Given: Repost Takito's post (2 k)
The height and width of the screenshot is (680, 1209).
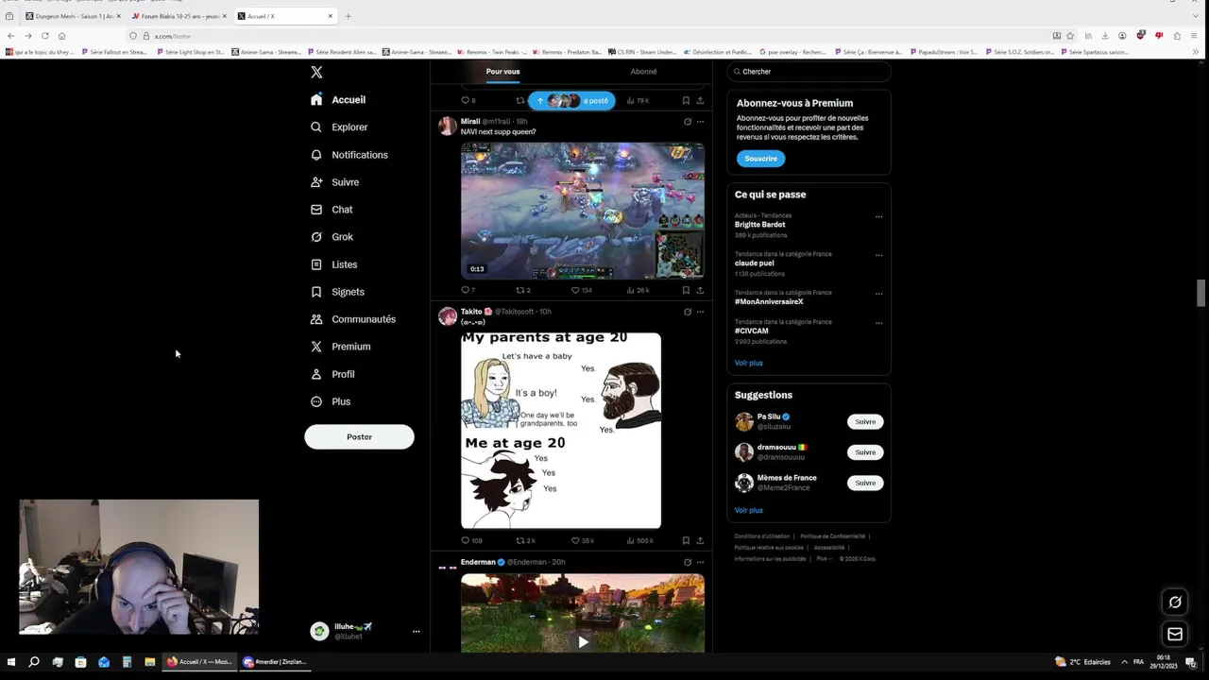Looking at the screenshot, I should 525,540.
